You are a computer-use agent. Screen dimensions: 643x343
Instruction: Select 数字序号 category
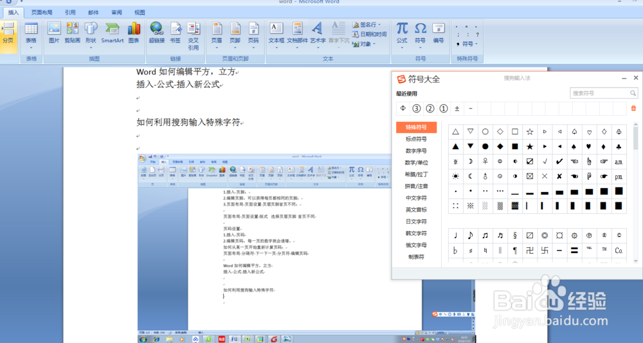pos(416,151)
